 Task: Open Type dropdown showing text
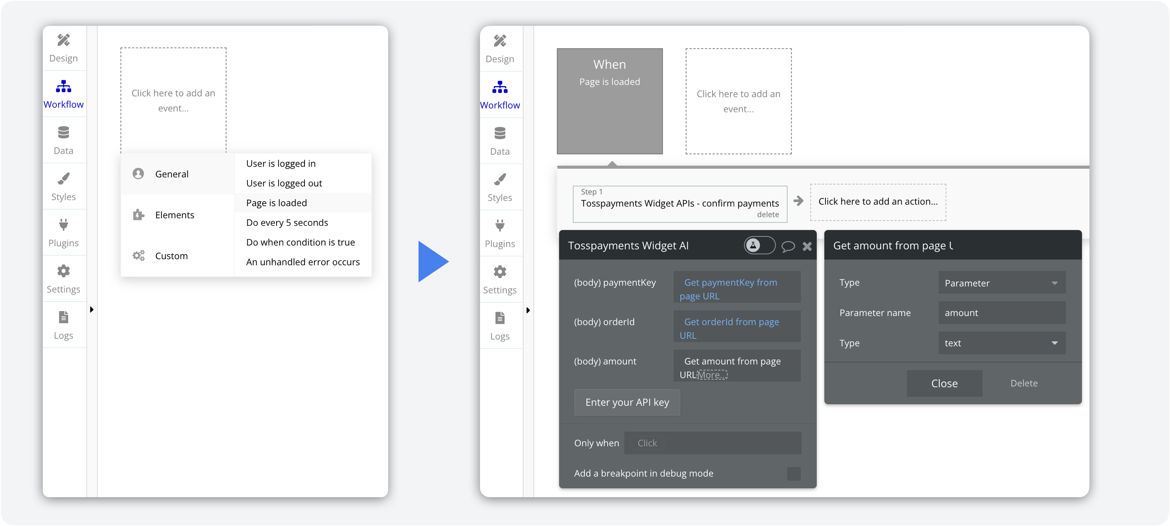click(x=1002, y=343)
